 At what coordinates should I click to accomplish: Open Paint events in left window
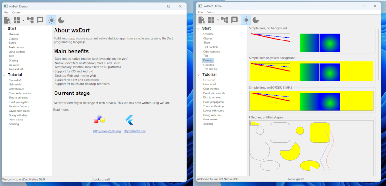click(x=16, y=120)
